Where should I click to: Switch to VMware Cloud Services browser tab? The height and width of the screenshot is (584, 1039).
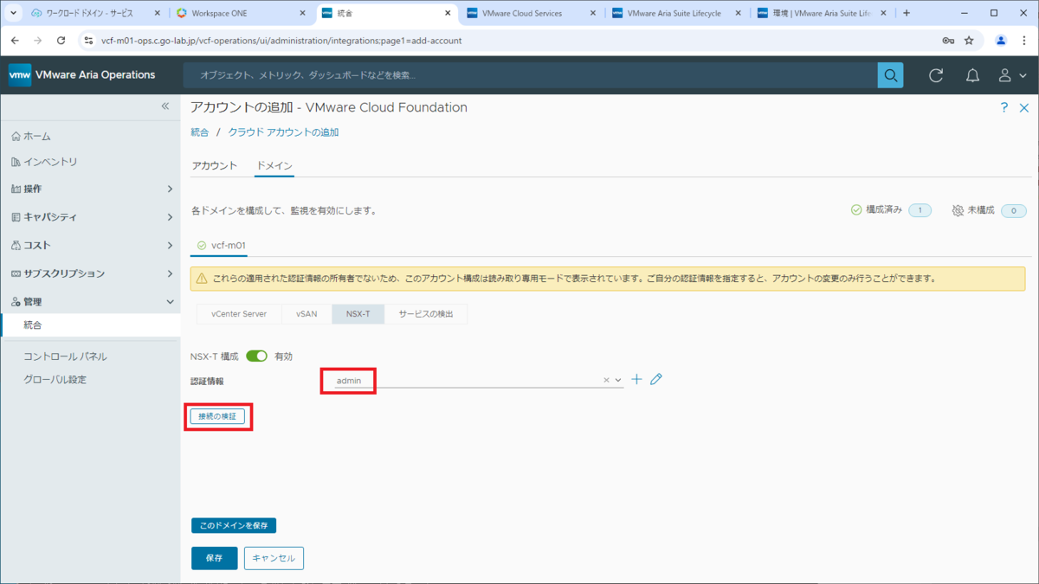click(531, 13)
